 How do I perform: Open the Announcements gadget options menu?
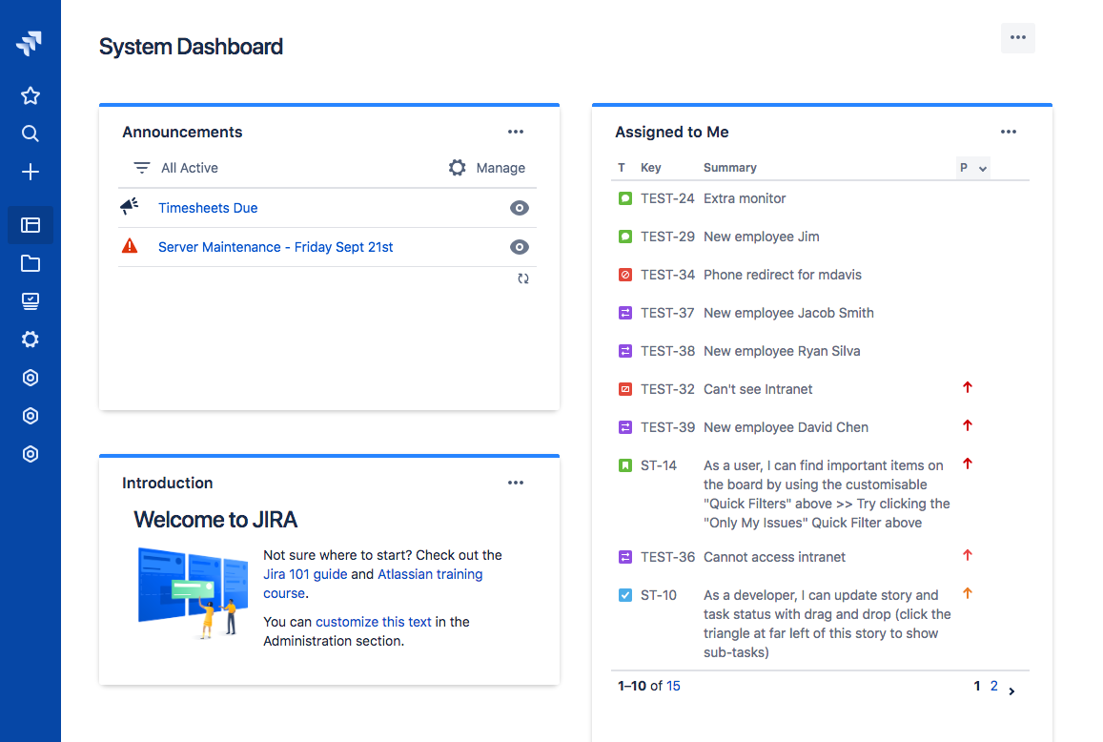coord(516,132)
